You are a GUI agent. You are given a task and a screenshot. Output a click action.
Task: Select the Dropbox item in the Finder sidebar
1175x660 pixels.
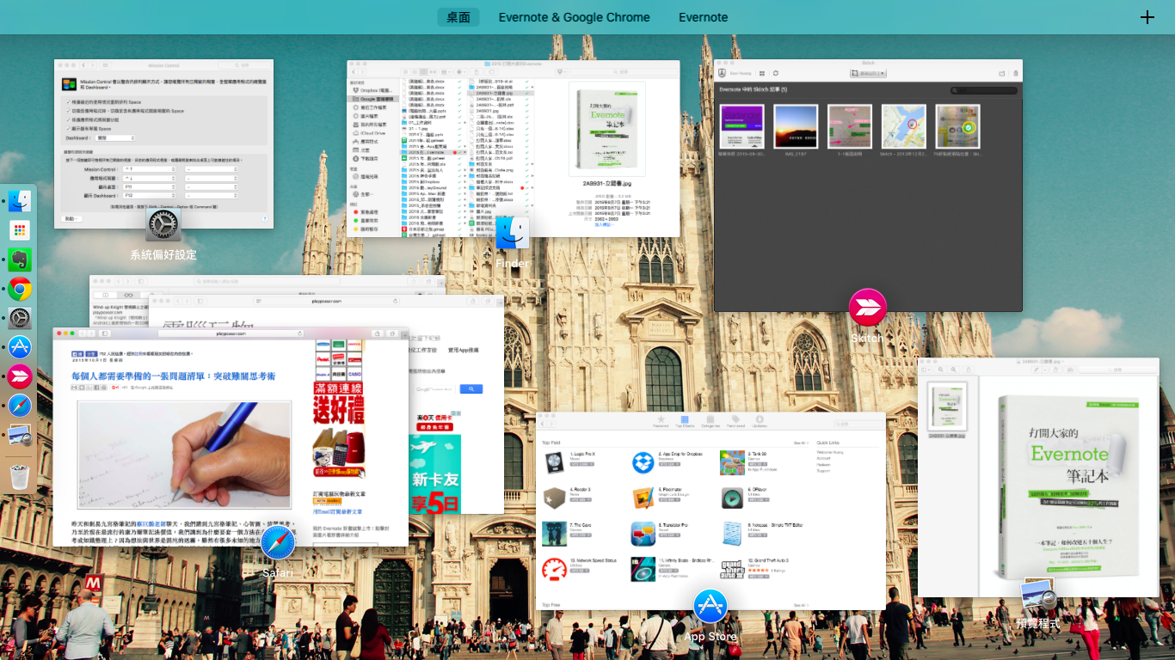(x=372, y=90)
